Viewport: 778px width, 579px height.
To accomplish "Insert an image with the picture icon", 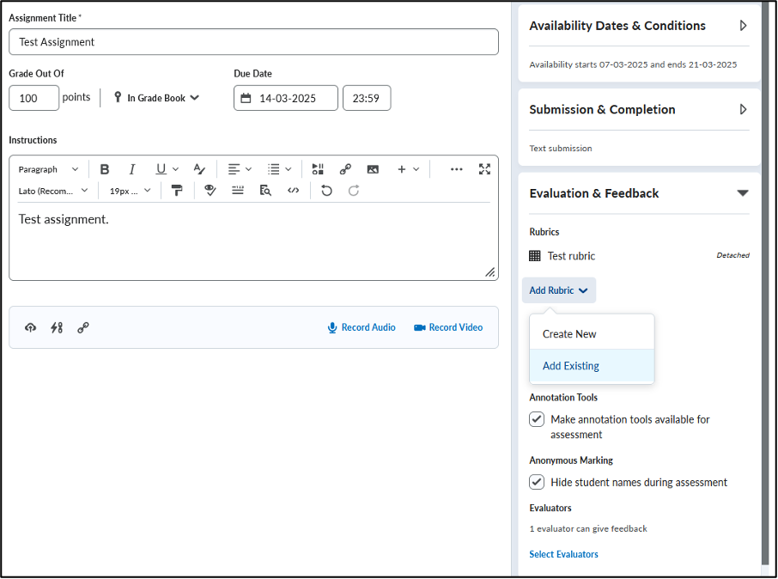I will pos(373,169).
